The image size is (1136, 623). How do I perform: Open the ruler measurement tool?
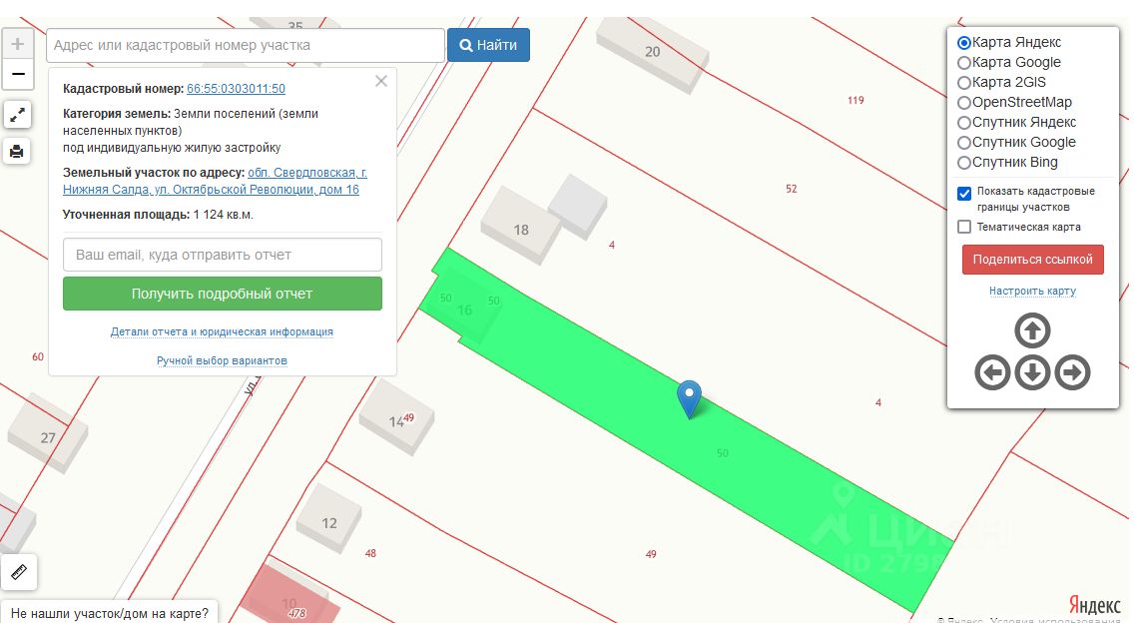(19, 572)
